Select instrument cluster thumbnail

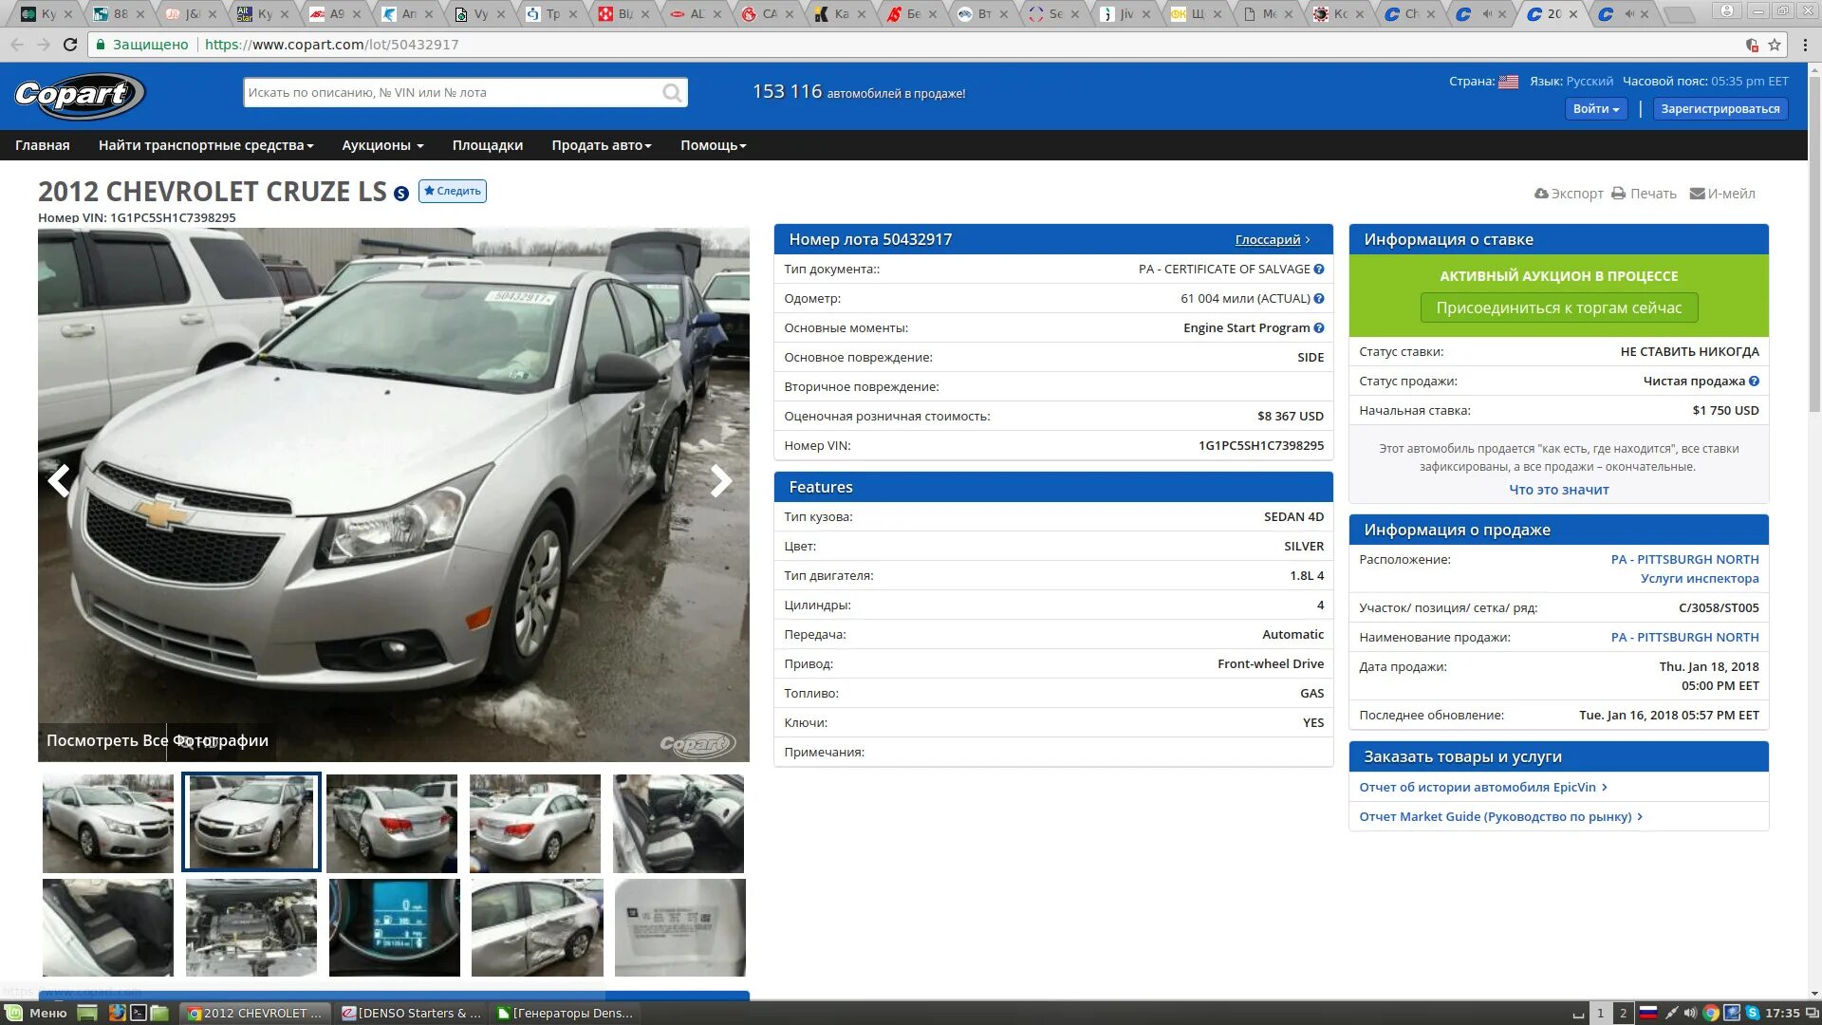pos(395,927)
